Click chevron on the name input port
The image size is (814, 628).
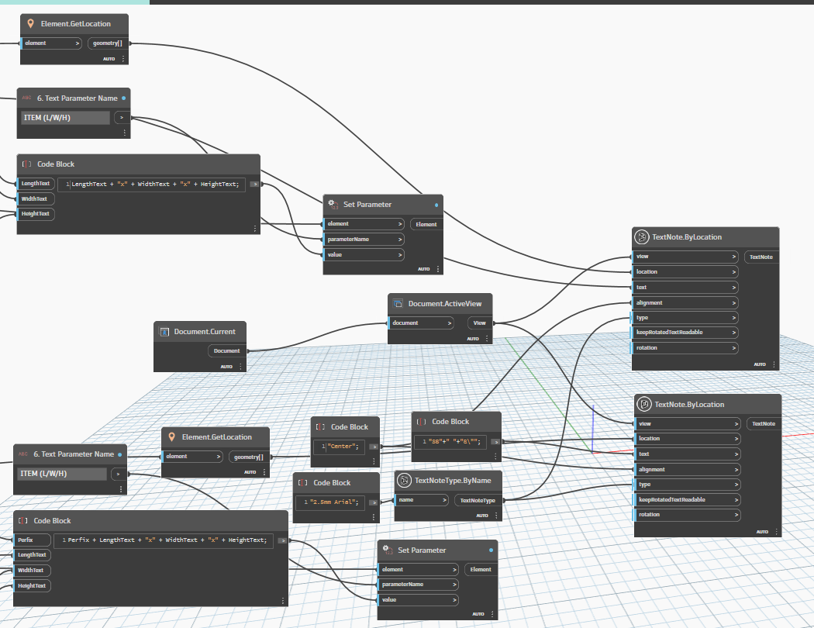[443, 500]
